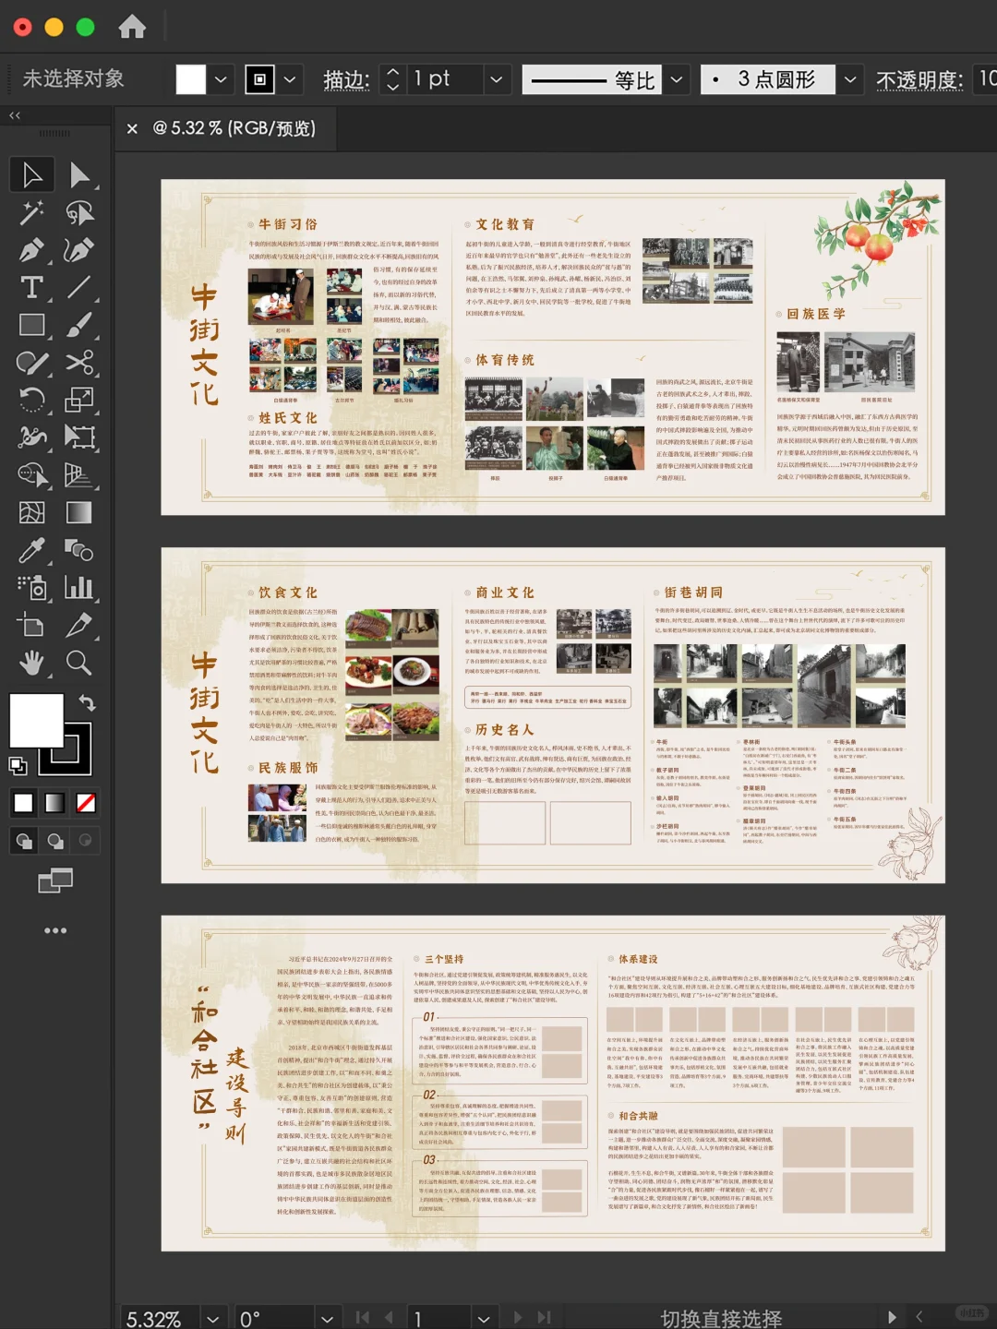Select the Perspective Grid tool
The width and height of the screenshot is (997, 1329).
(79, 475)
